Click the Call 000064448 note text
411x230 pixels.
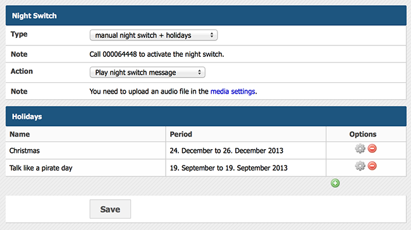(x=157, y=54)
